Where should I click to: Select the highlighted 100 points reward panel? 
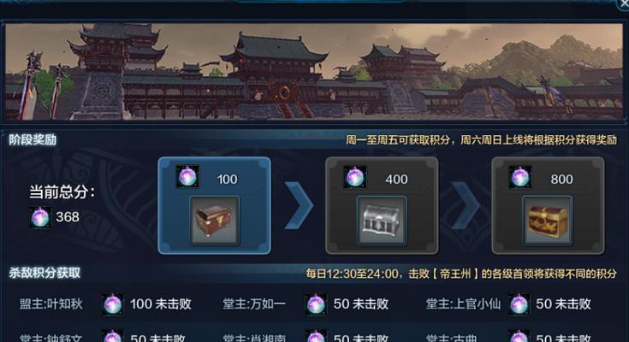point(215,206)
